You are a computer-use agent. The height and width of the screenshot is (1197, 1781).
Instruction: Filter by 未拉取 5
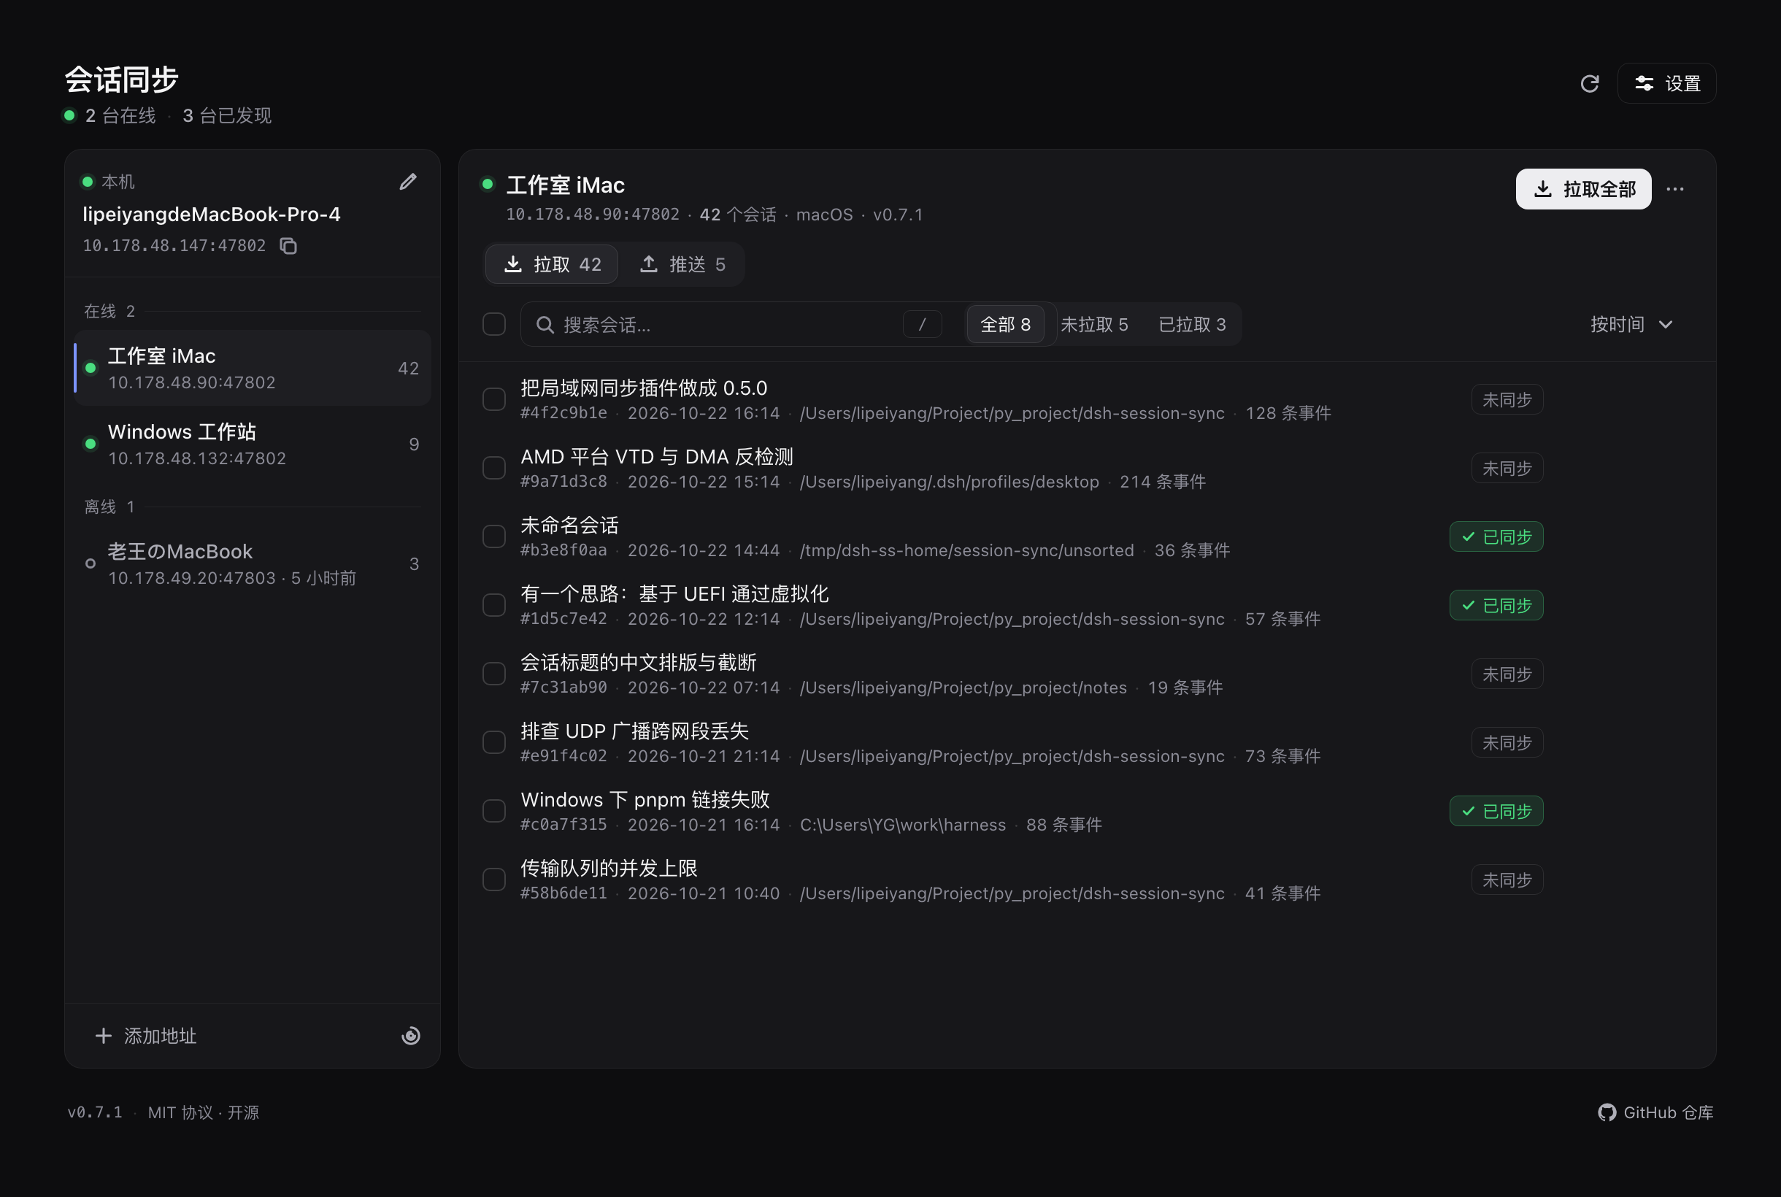[1094, 325]
